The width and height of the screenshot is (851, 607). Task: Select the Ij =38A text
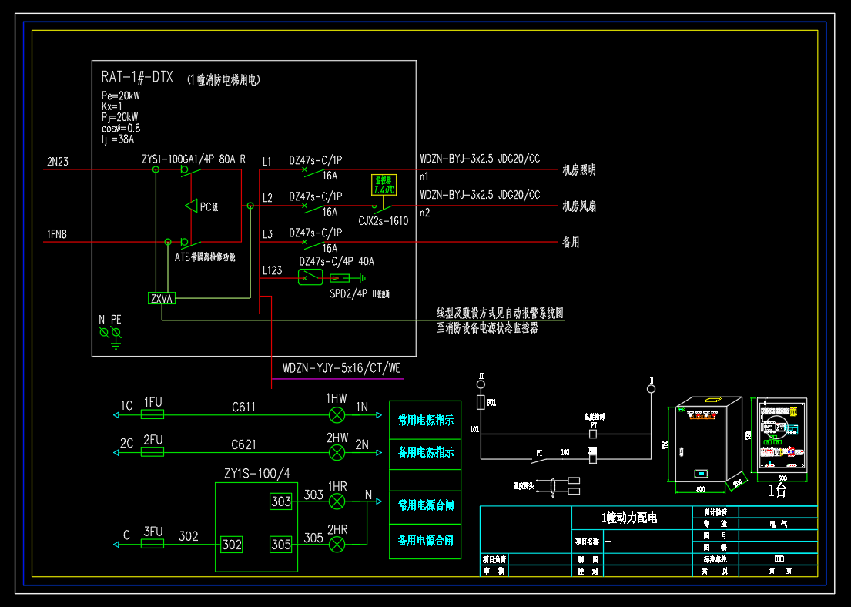[117, 139]
